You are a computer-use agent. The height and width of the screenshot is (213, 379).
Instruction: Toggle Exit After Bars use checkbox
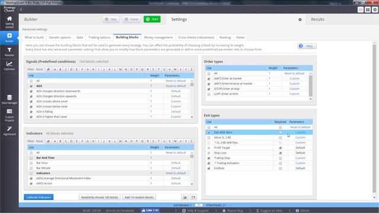pyautogui.click(x=209, y=133)
